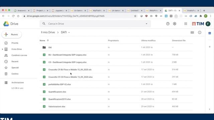Open Chrome three-dot menu
The image size is (214, 120).
211,16
